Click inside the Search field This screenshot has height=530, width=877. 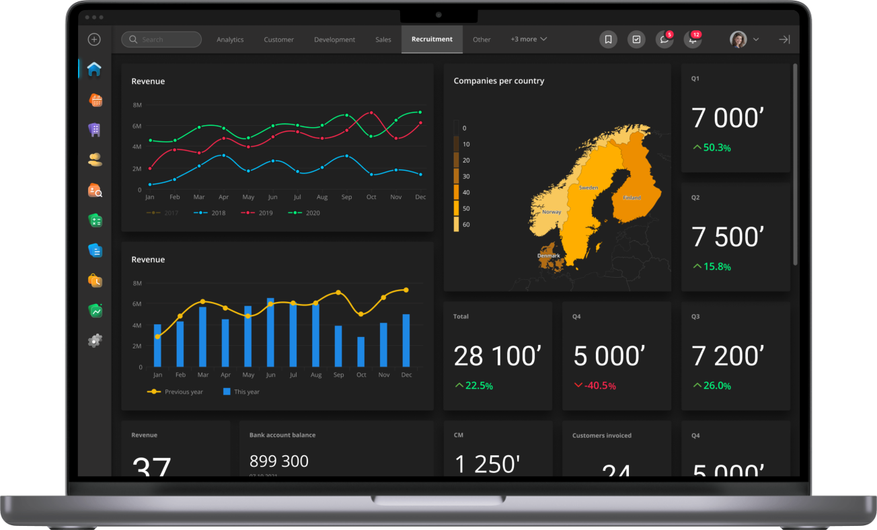tap(161, 39)
